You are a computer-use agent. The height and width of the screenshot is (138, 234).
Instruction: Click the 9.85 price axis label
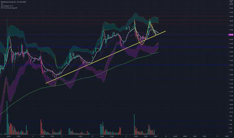pyautogui.click(x=231, y=116)
